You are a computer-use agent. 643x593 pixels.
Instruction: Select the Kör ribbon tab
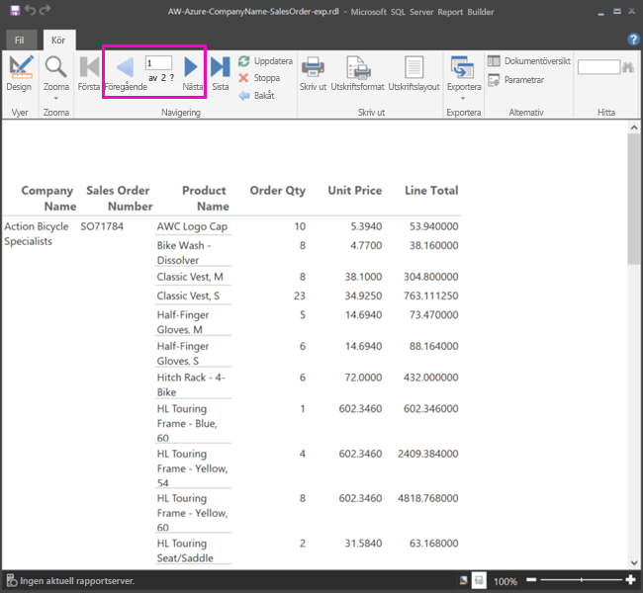coord(58,41)
